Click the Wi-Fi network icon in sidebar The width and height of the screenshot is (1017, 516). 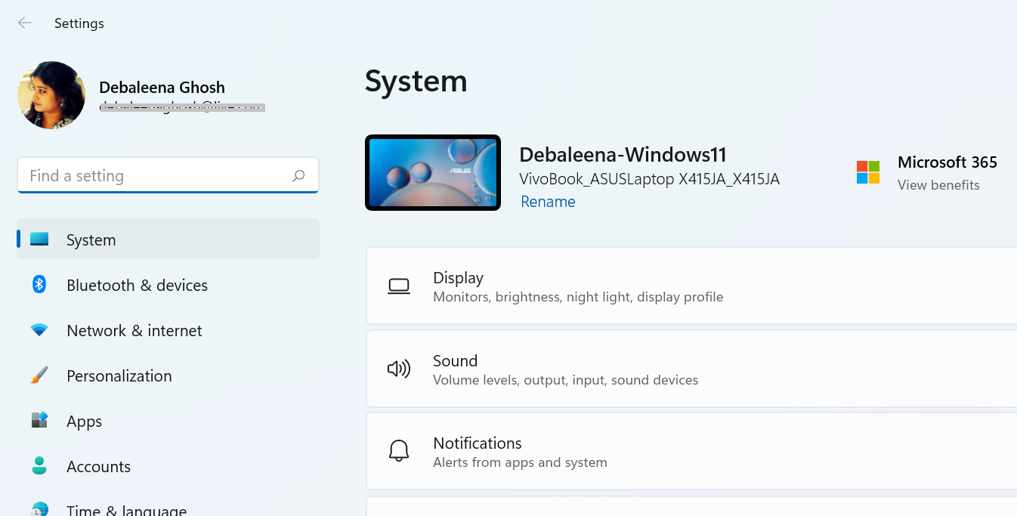click(39, 330)
